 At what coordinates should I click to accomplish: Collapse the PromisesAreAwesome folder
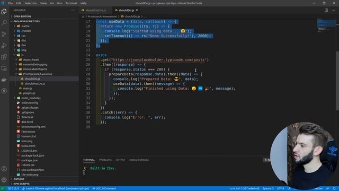coord(44,74)
